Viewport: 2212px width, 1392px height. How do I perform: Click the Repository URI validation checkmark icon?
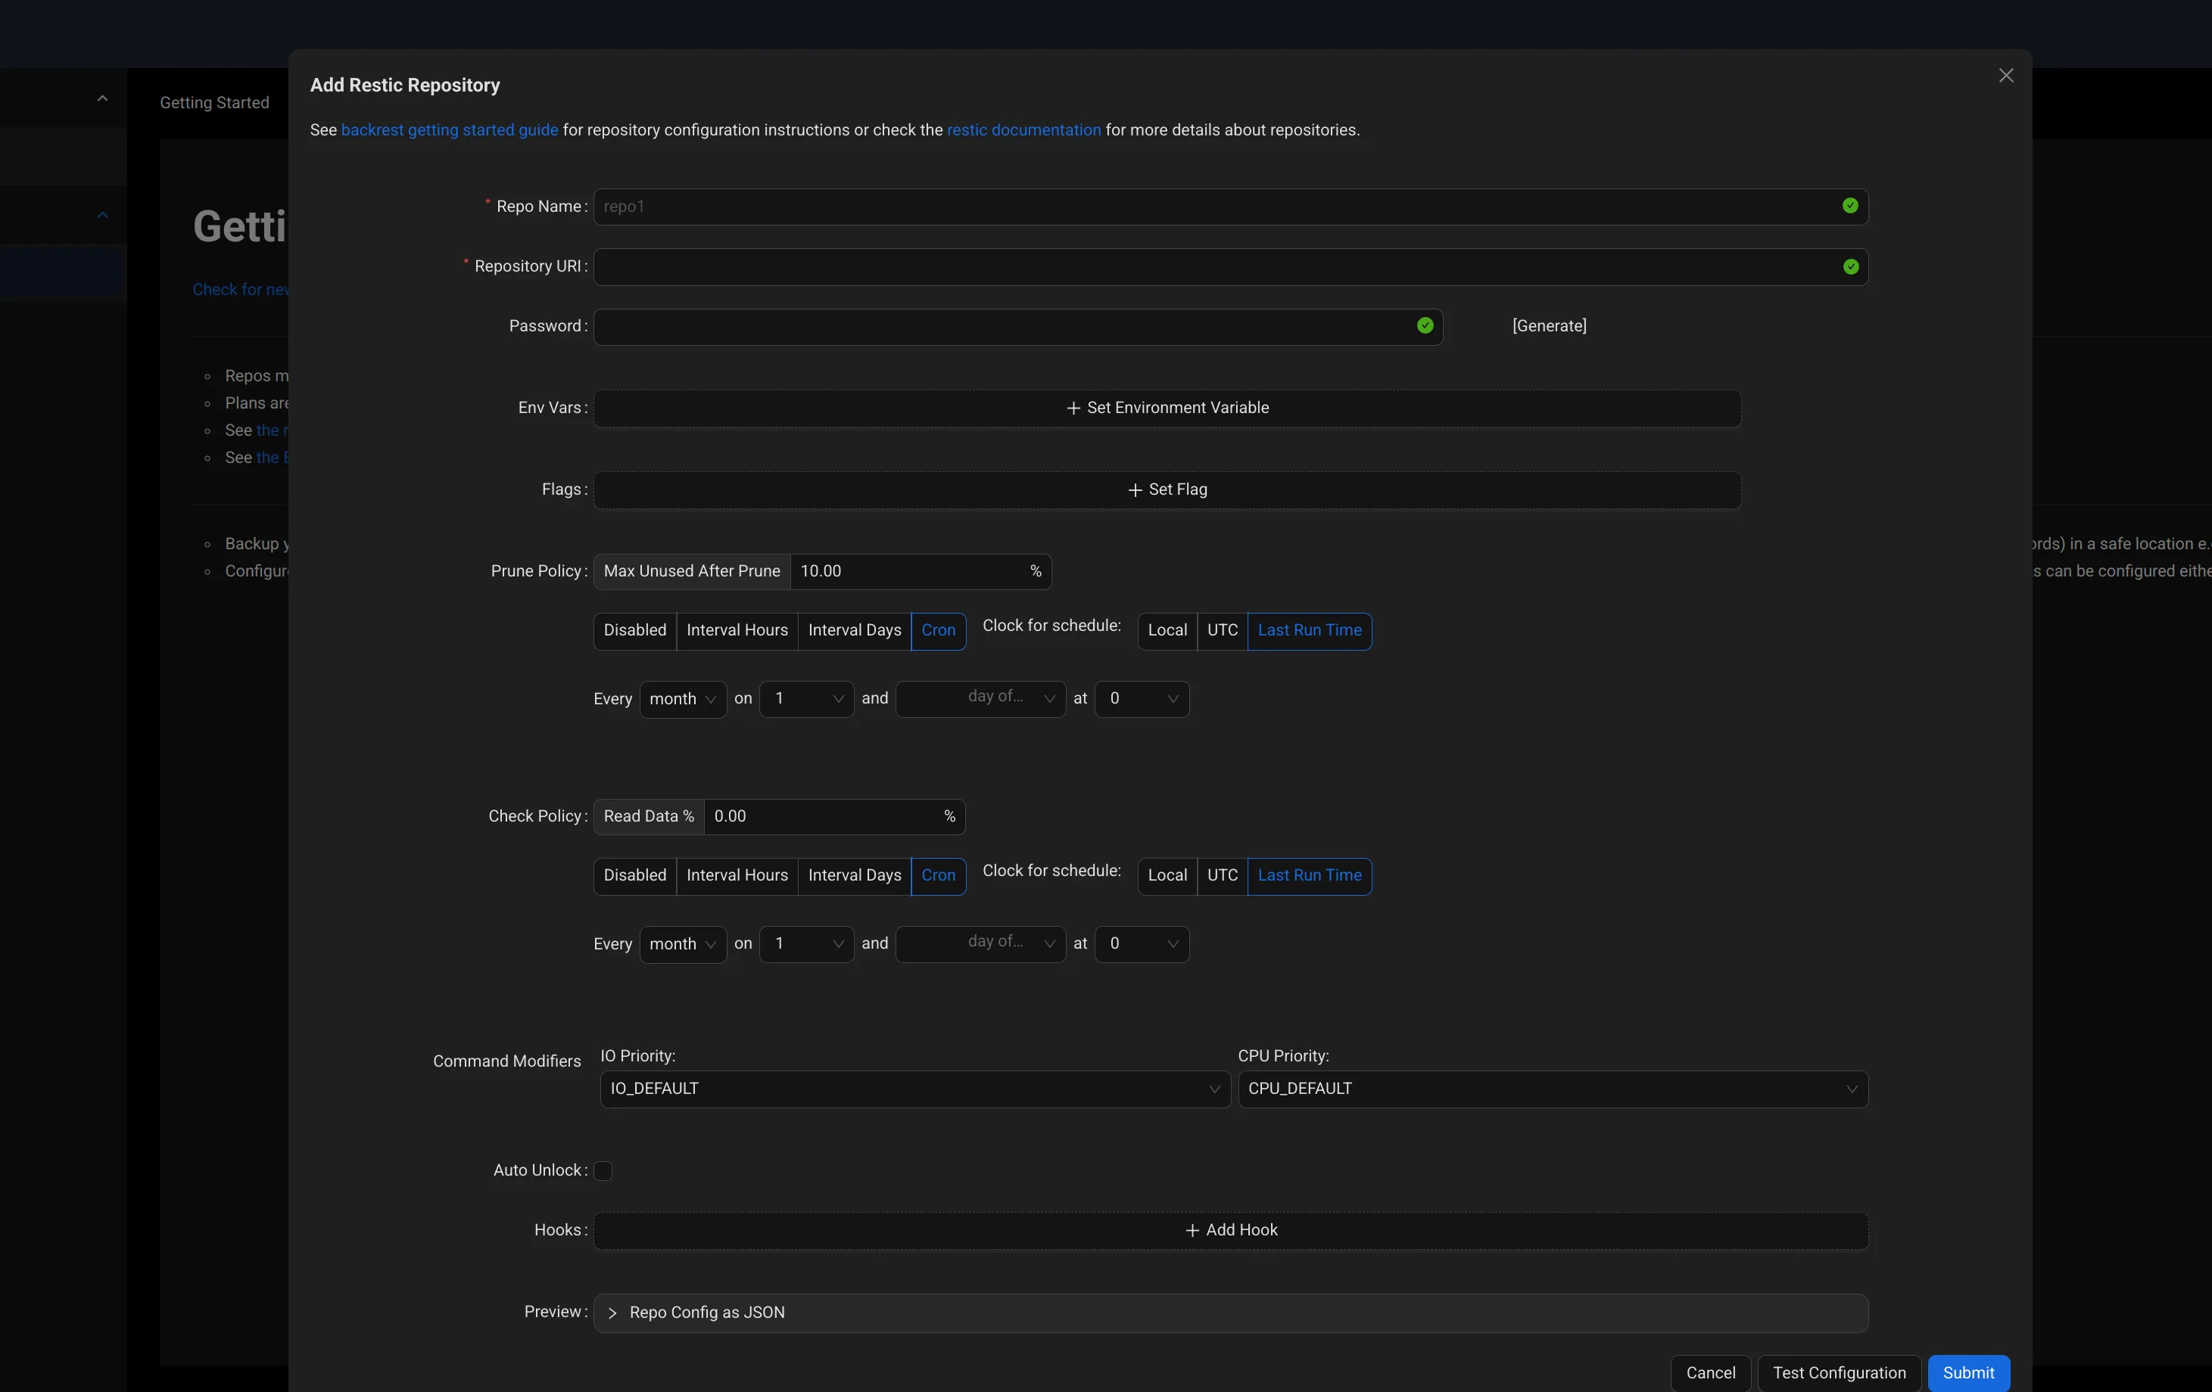click(x=1850, y=266)
